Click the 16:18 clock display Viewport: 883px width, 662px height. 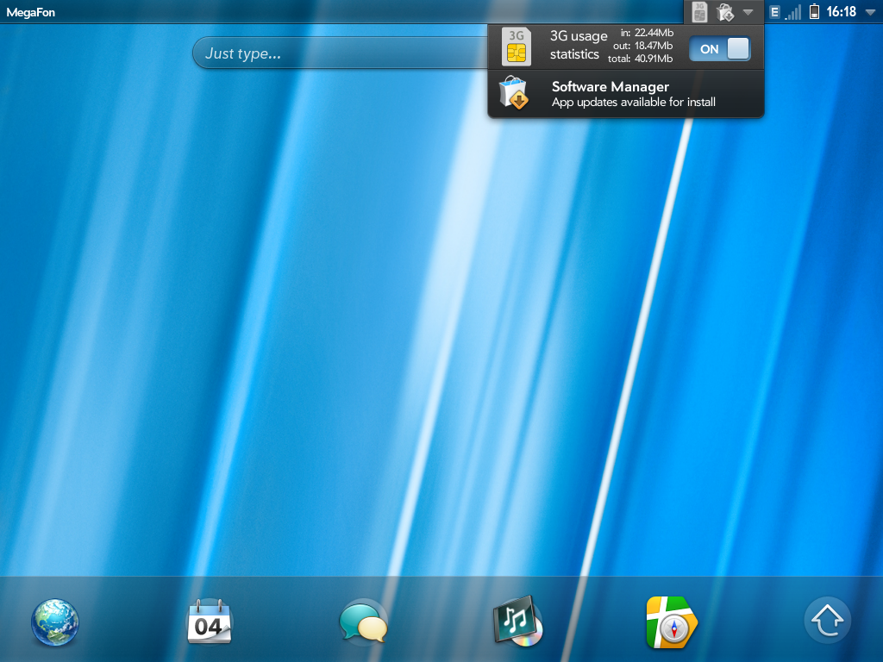[841, 12]
